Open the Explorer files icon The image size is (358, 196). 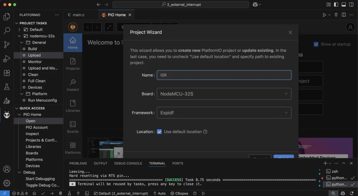point(6,16)
